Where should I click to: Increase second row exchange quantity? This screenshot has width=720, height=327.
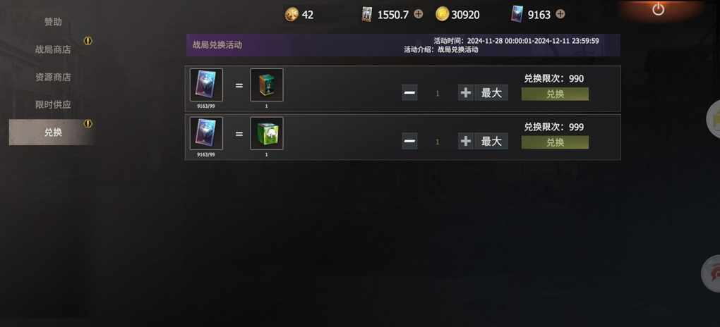tap(466, 141)
